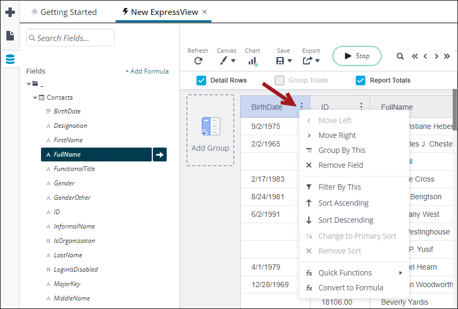Go to next page arrow
458x309 pixels.
[x=436, y=56]
